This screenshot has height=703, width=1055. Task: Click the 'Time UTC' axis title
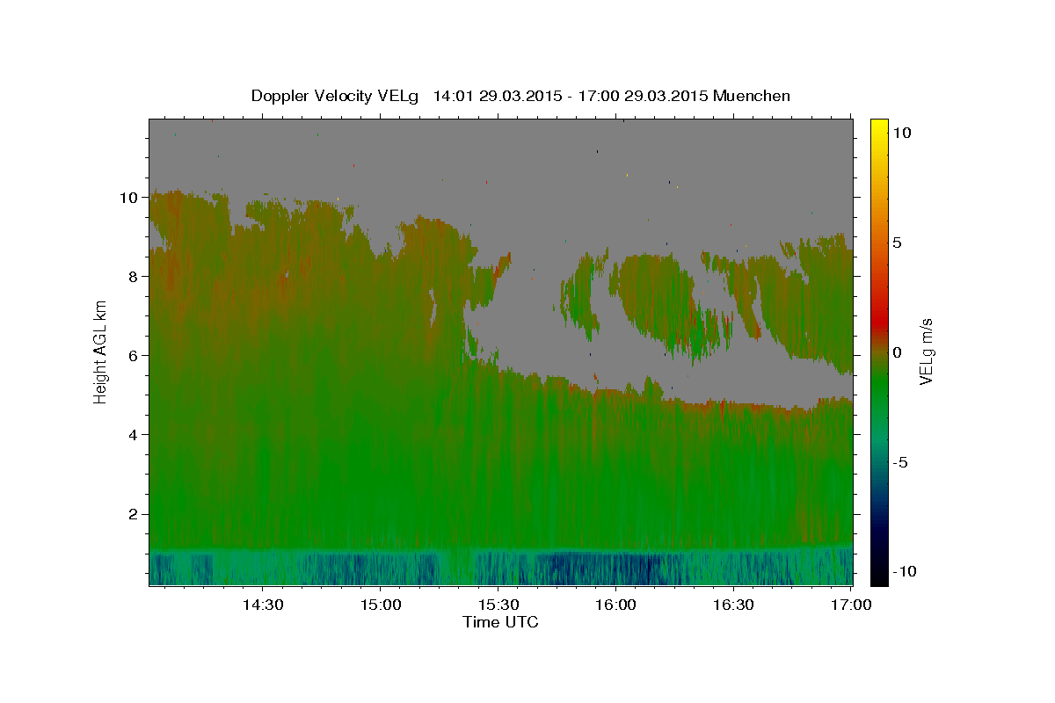(x=500, y=622)
